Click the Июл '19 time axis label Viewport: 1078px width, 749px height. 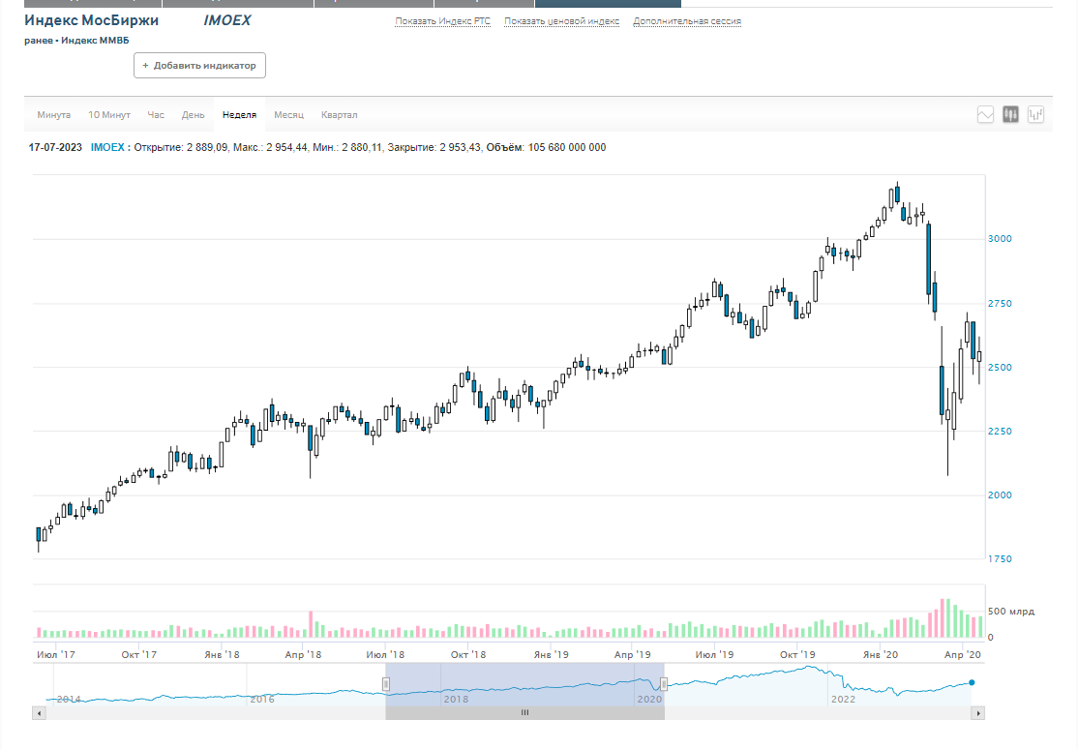click(714, 655)
